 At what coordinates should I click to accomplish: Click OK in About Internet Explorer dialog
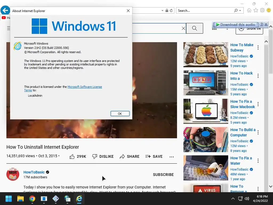[x=120, y=114]
